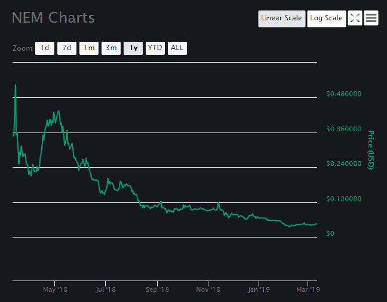Image resolution: width=387 pixels, height=302 pixels.
Task: Click the $0.120000 axis label
Action: [x=343, y=199]
